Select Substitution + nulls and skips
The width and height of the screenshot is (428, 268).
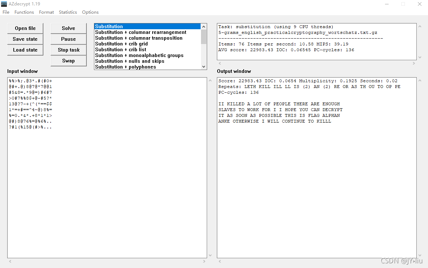click(x=147, y=61)
